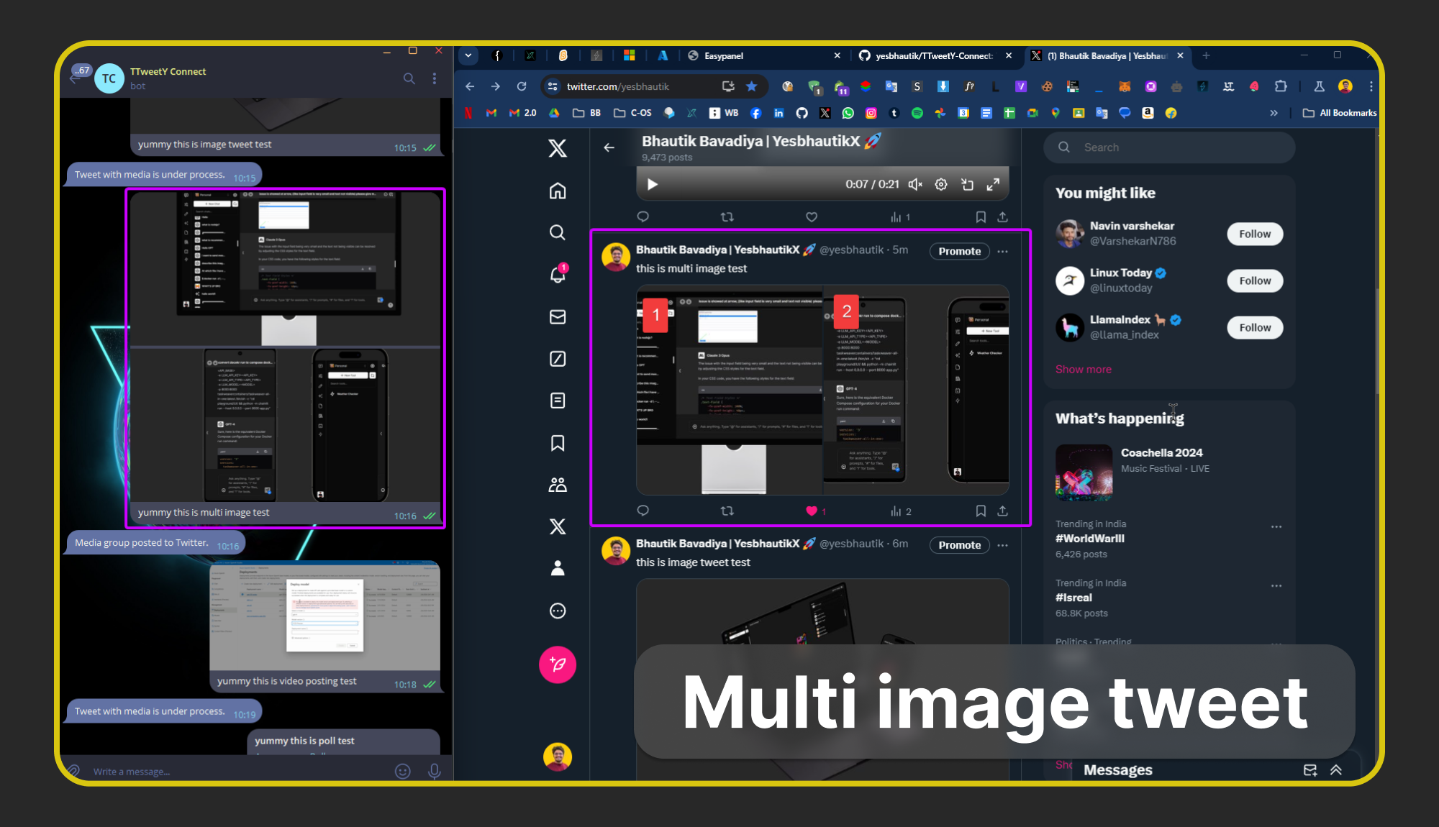Open Communities icon in X sidebar
1439x827 pixels.
point(558,485)
